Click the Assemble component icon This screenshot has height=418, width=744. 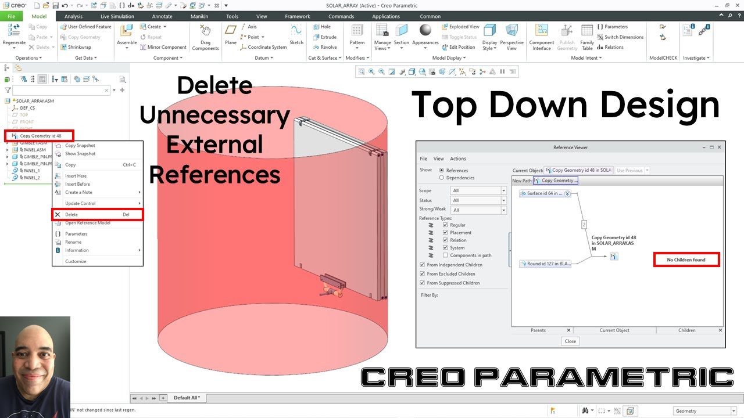(126, 31)
